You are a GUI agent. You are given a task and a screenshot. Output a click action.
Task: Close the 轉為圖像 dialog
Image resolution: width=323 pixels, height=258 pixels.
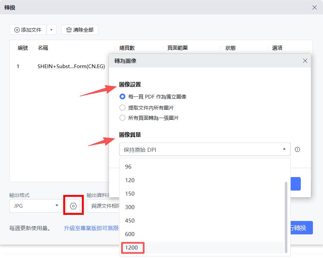click(305, 61)
